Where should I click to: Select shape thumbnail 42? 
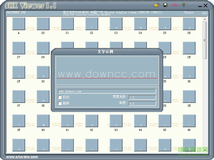coord(92,121)
